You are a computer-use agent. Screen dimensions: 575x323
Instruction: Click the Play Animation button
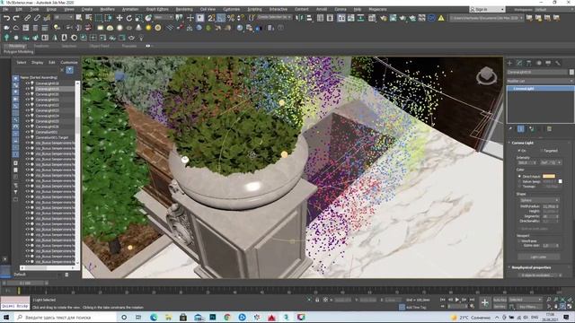pyautogui.click(x=457, y=300)
